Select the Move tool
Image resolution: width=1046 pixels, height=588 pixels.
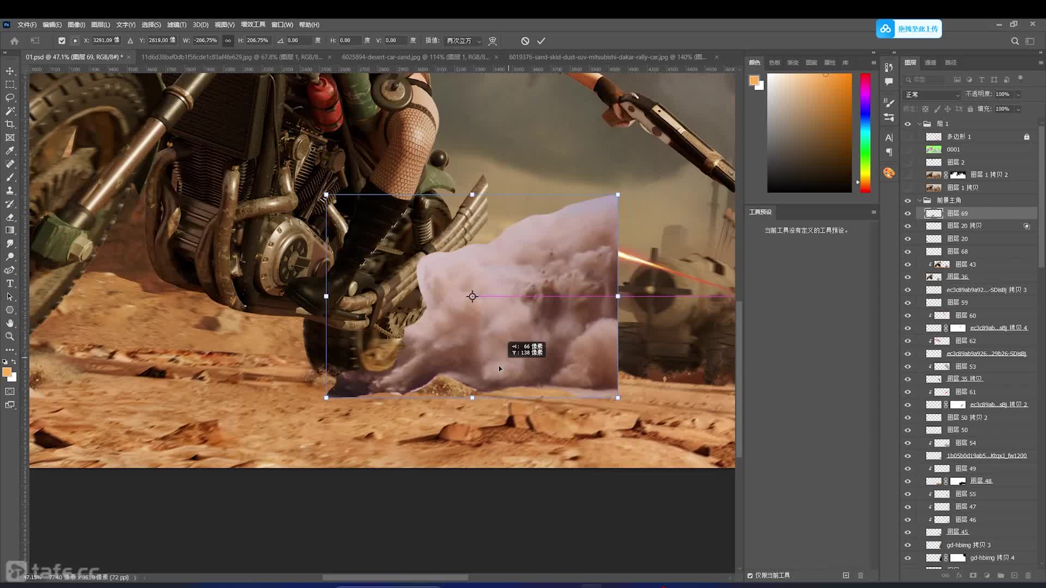pyautogui.click(x=10, y=71)
